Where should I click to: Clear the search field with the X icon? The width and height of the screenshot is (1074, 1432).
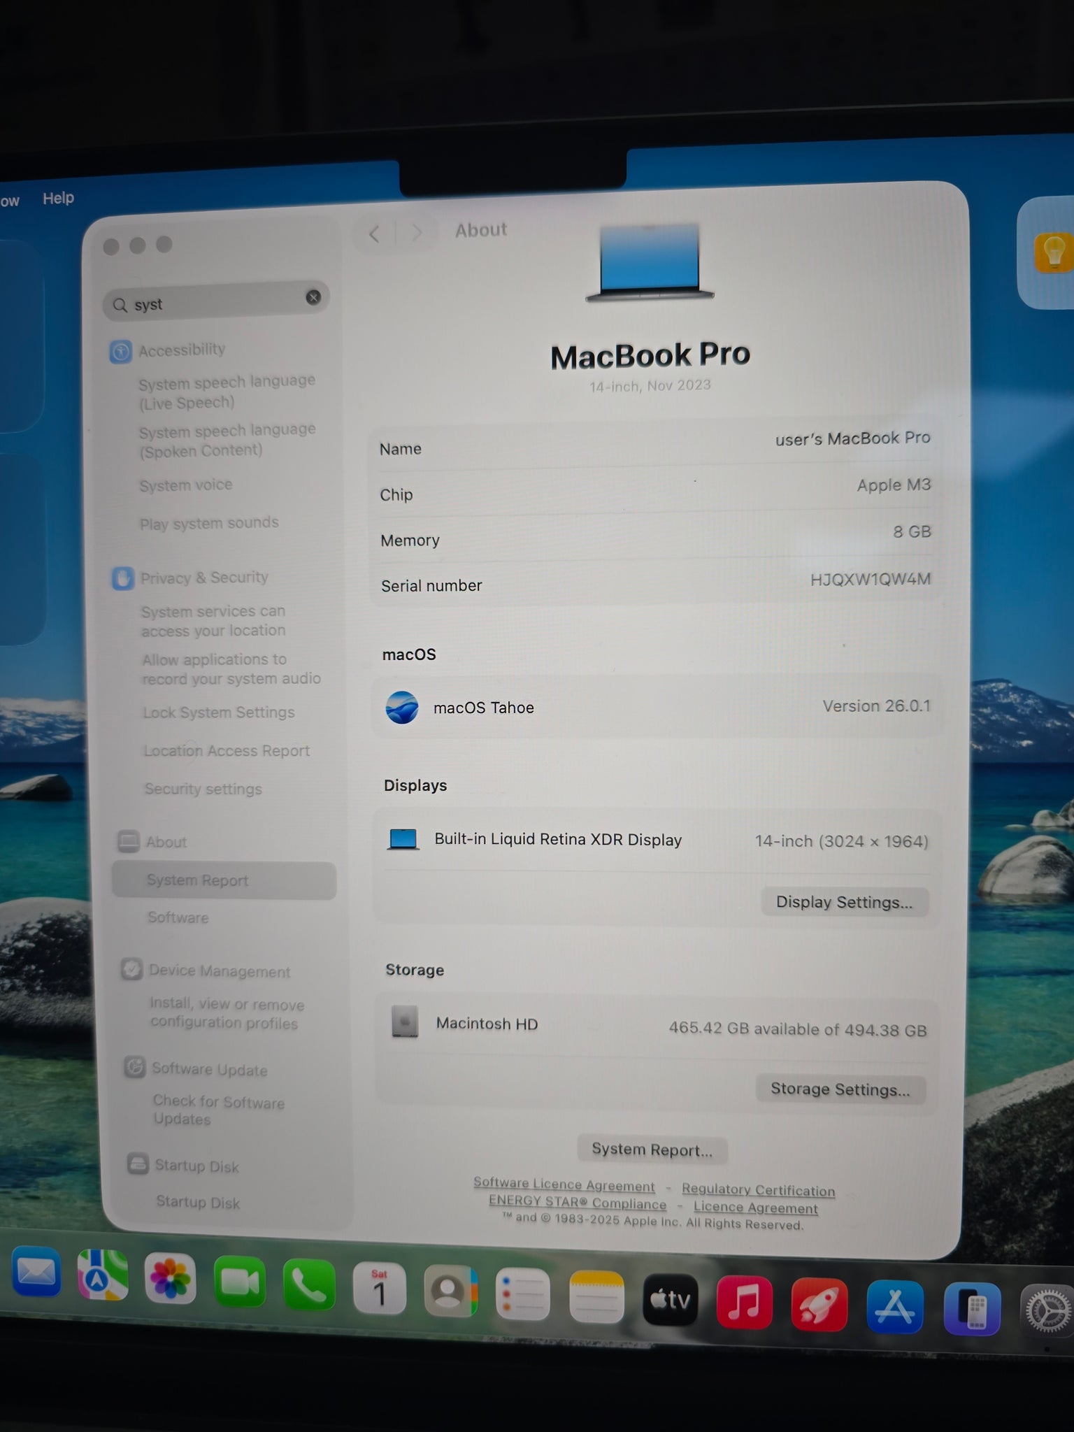point(313,298)
